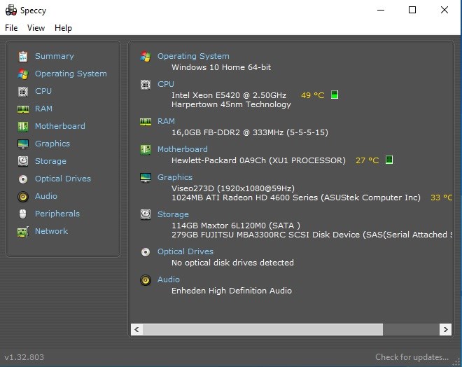Click the Motherboard heading link in summary

tap(183, 149)
